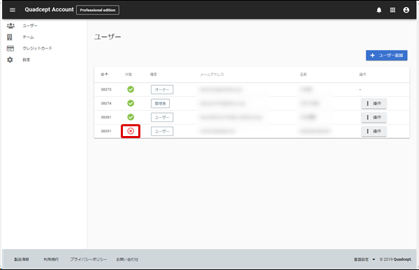Click the Professional edition badge
This screenshot has height=270, width=419.
click(98, 10)
